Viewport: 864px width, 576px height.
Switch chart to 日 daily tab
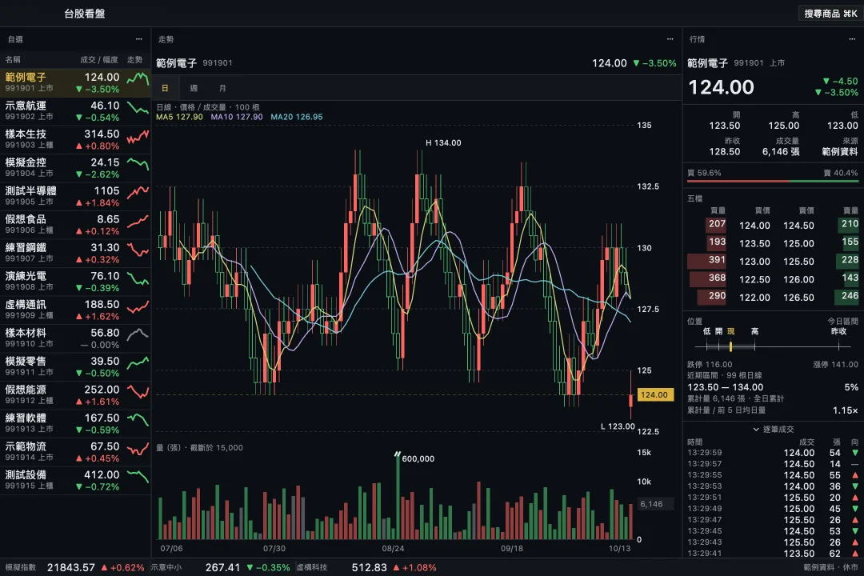click(x=165, y=88)
